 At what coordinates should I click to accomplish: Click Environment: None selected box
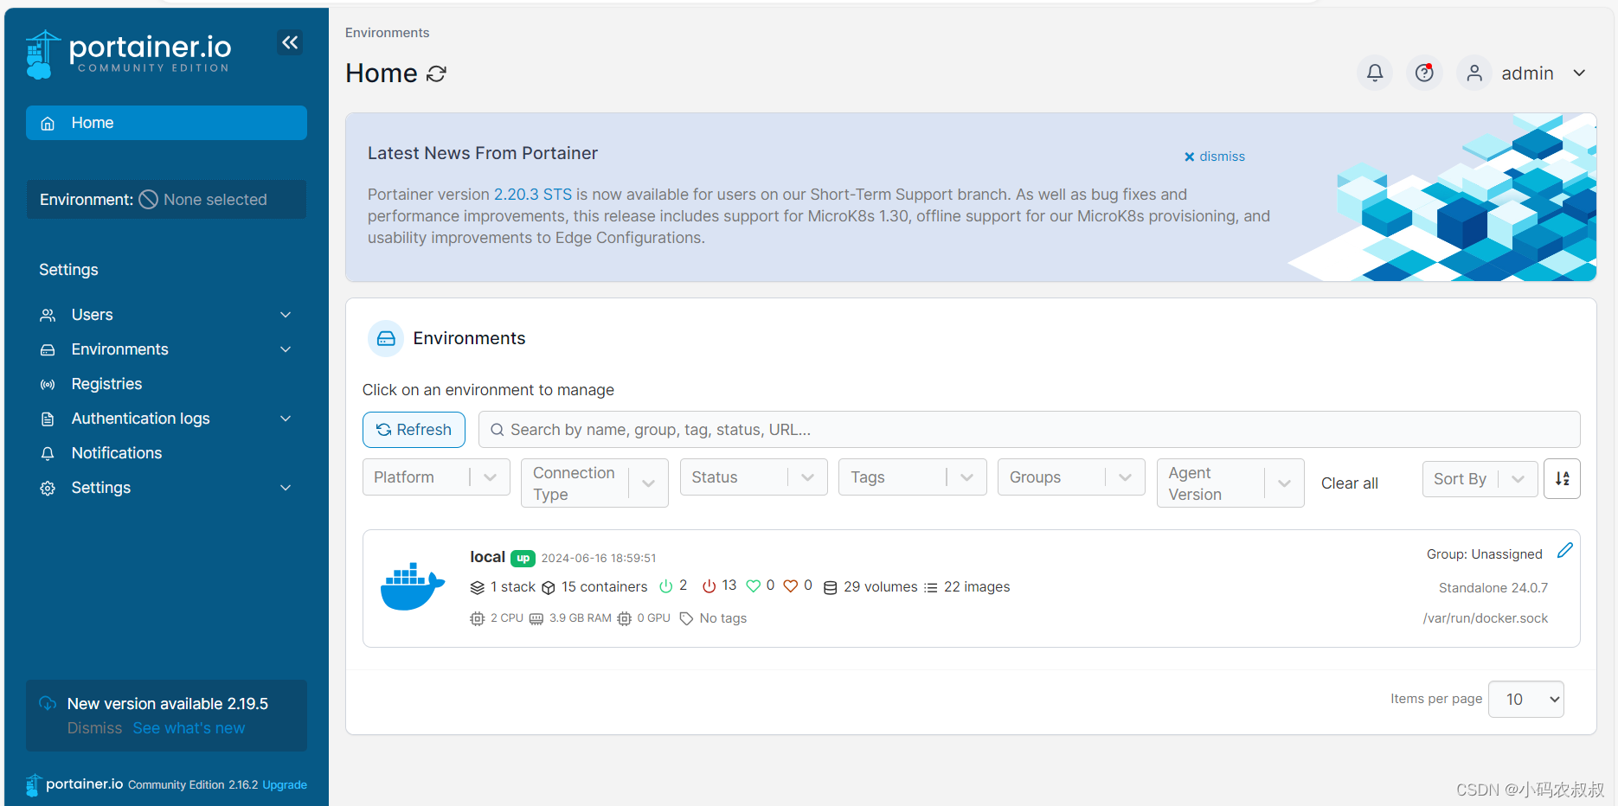pyautogui.click(x=166, y=200)
